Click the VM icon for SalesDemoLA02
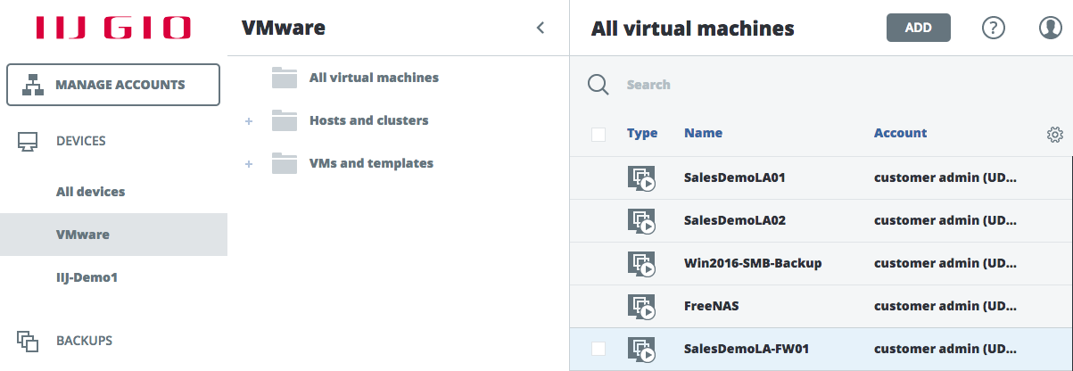Image resolution: width=1073 pixels, height=371 pixels. [x=641, y=221]
